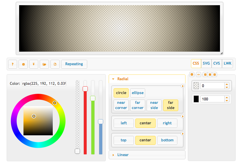Select the transparent color stop swatch
The width and height of the screenshot is (242, 163).
pos(196,86)
